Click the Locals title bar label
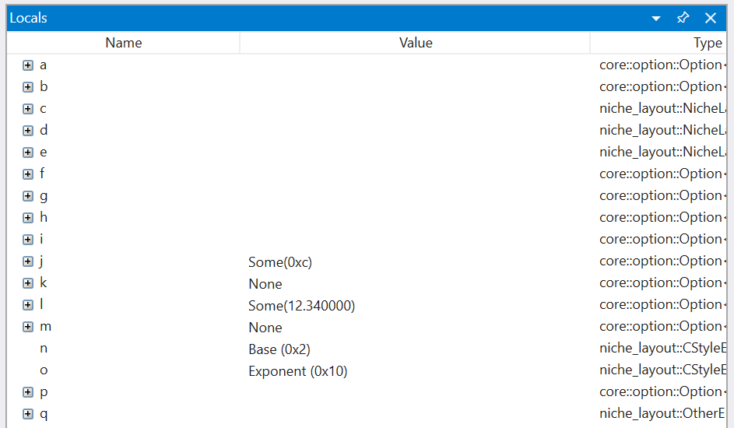 click(29, 18)
